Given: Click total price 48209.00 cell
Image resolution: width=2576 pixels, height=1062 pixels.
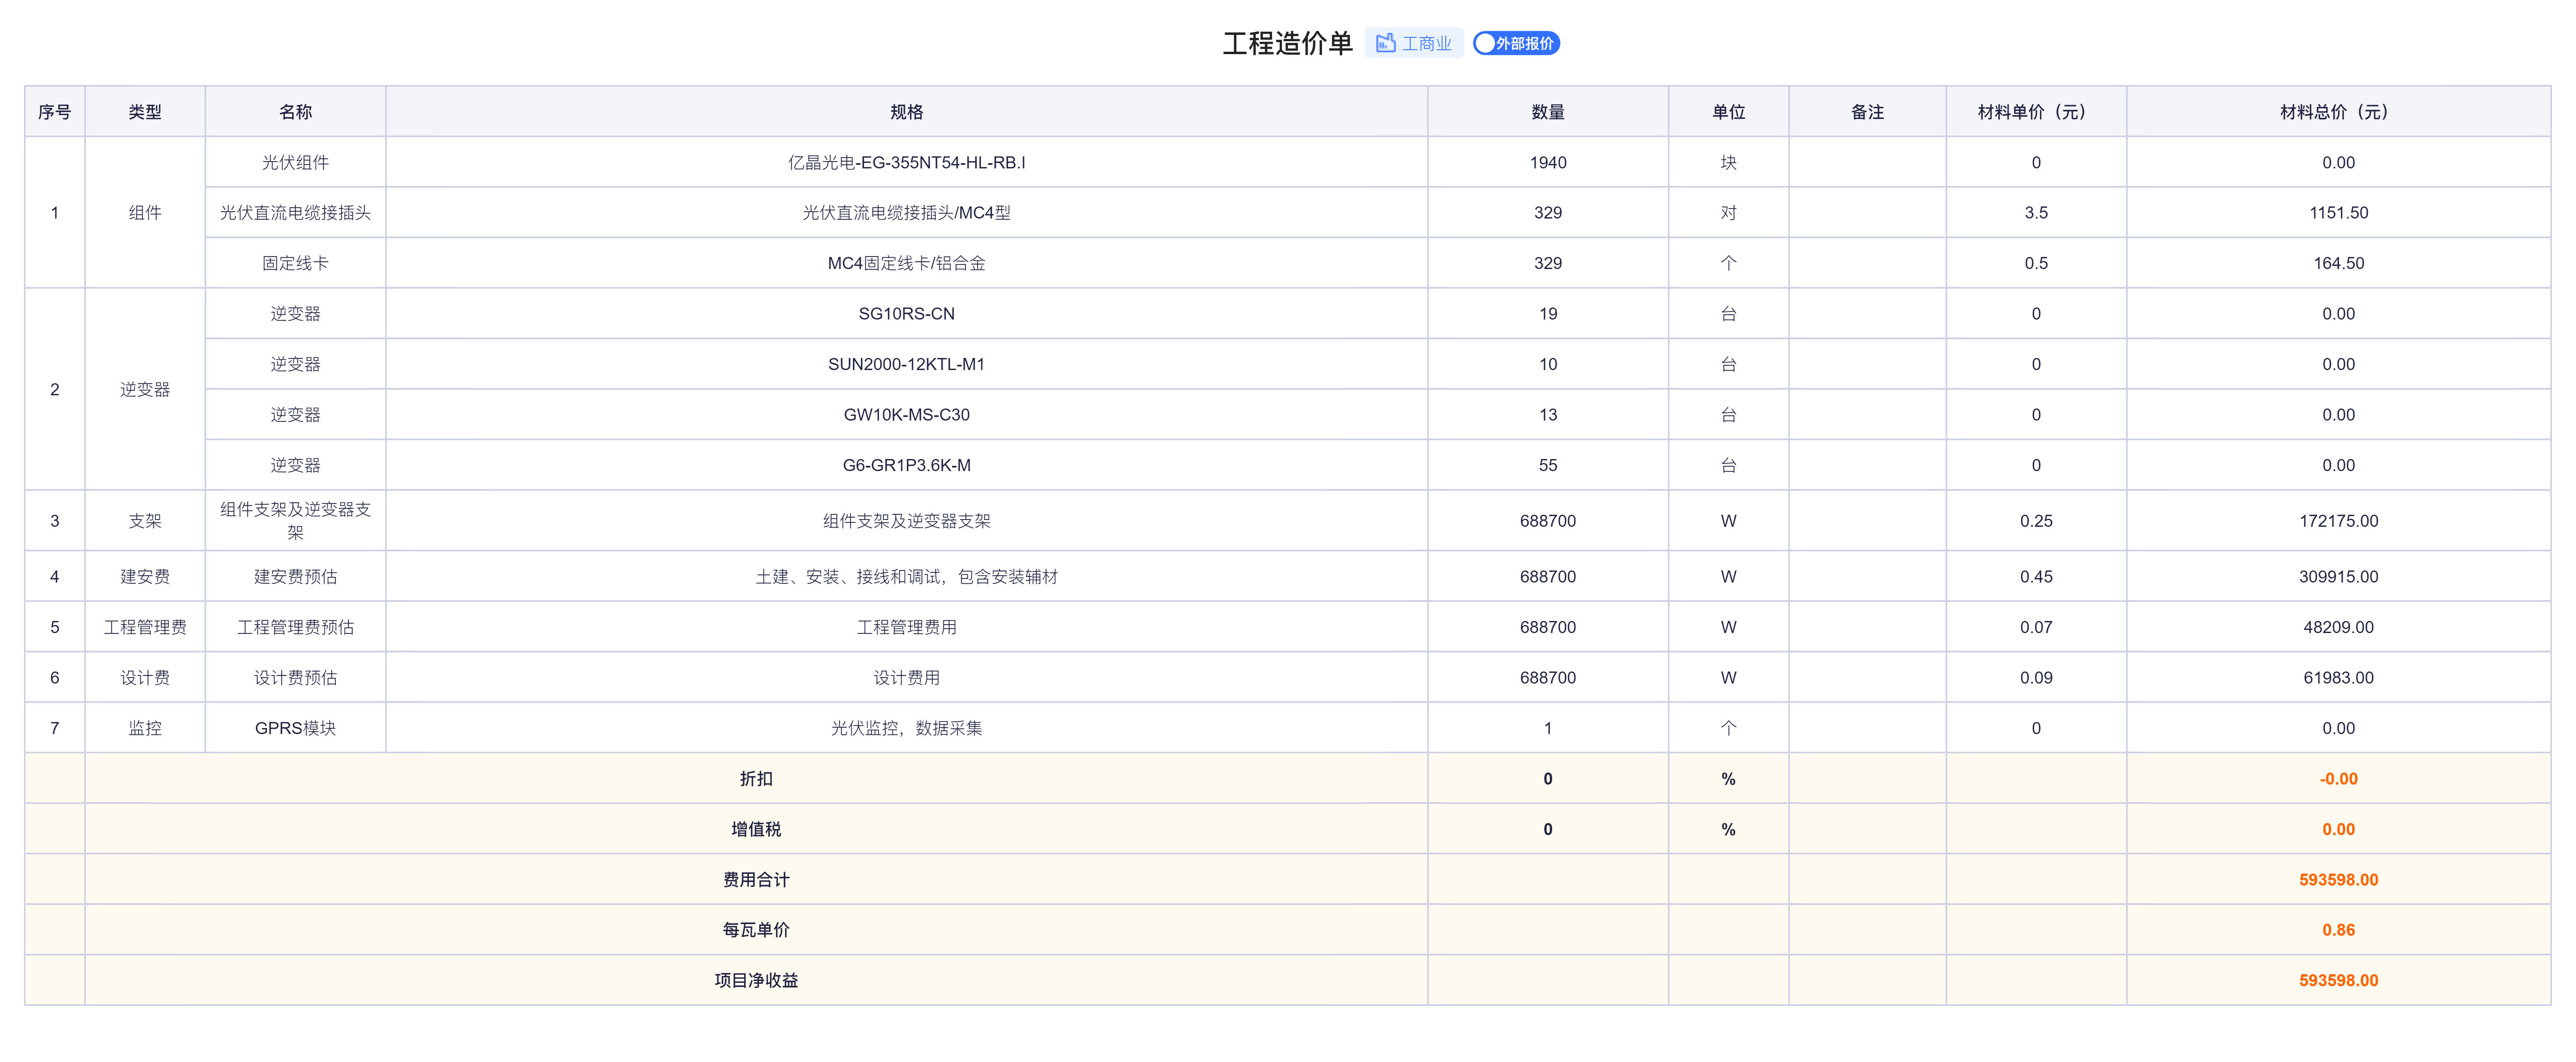Looking at the screenshot, I should coord(2338,626).
